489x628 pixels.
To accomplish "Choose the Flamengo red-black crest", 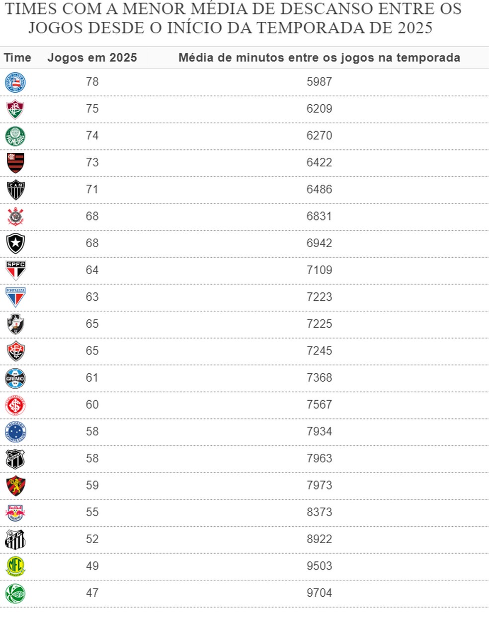I will 15,163.
